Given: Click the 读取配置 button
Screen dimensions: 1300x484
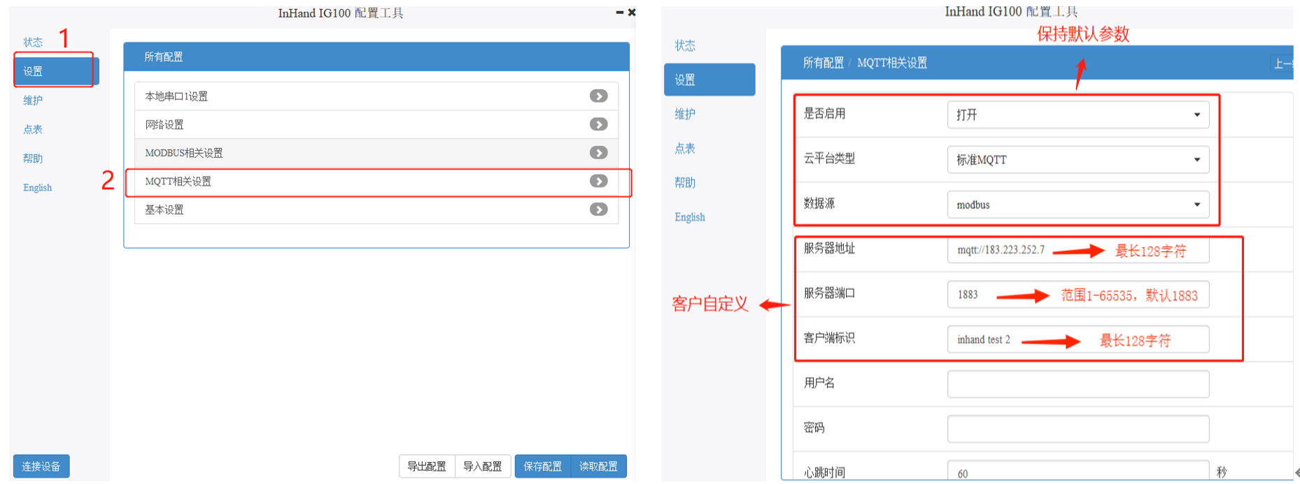Looking at the screenshot, I should point(599,466).
